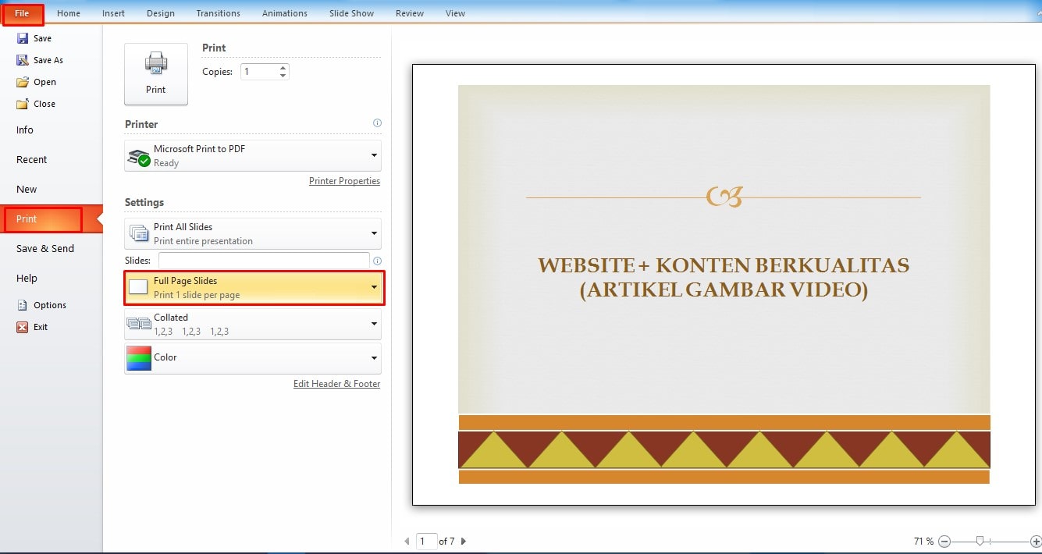Click the Save As icon
The width and height of the screenshot is (1042, 554).
click(x=23, y=60)
